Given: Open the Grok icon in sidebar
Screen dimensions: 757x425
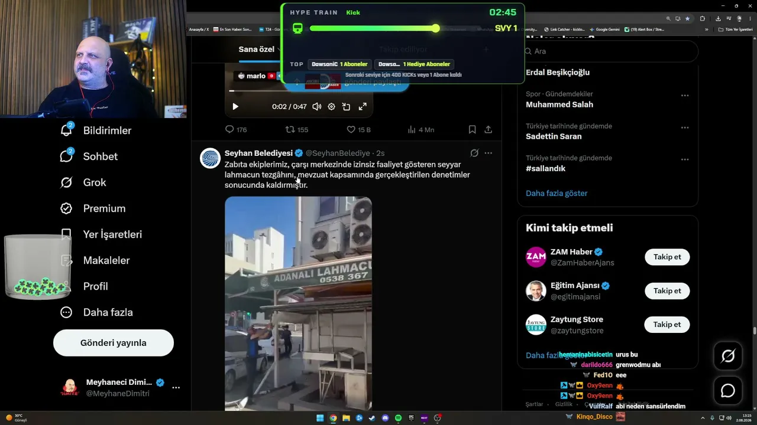Looking at the screenshot, I should [x=66, y=182].
